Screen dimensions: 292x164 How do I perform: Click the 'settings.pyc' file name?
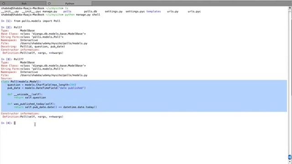tap(135, 11)
